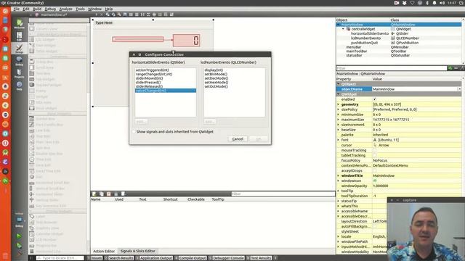
Task: Click the Start Debugging run icon
Action: click(x=19, y=245)
